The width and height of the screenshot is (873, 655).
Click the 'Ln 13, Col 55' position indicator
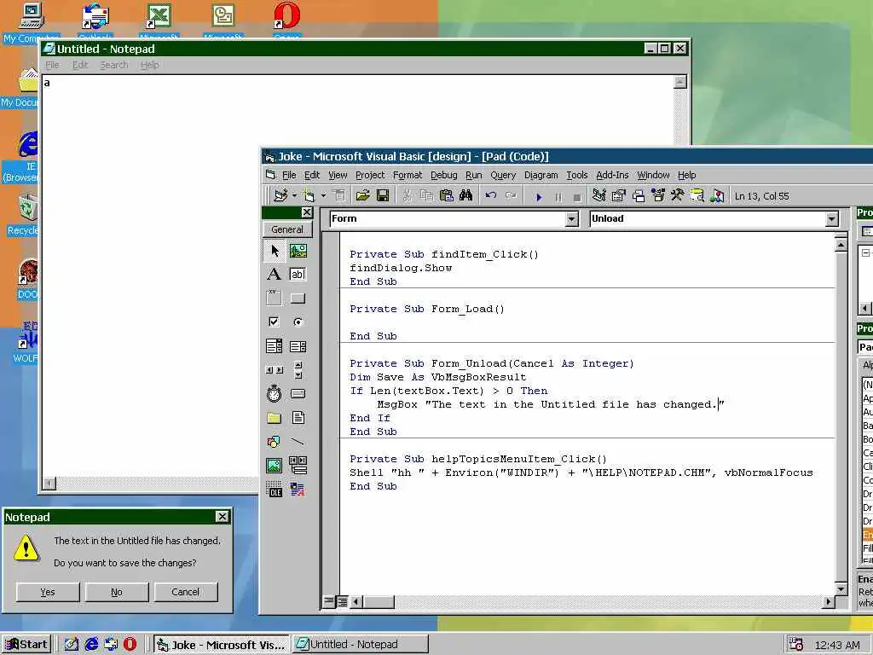click(x=761, y=196)
